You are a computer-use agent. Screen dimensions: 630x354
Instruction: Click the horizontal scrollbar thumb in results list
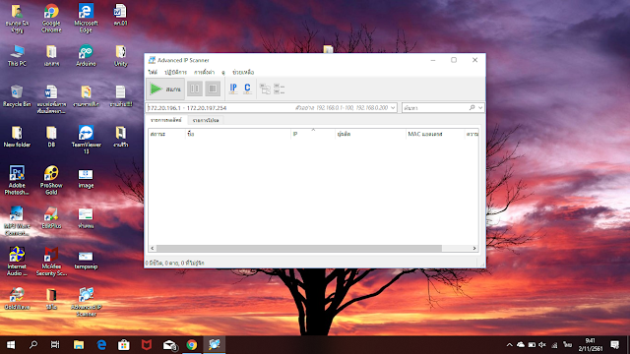[x=299, y=249]
